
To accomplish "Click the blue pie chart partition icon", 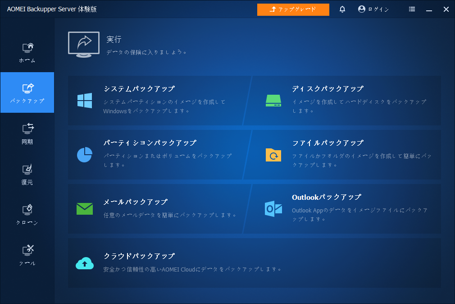I will coord(85,155).
